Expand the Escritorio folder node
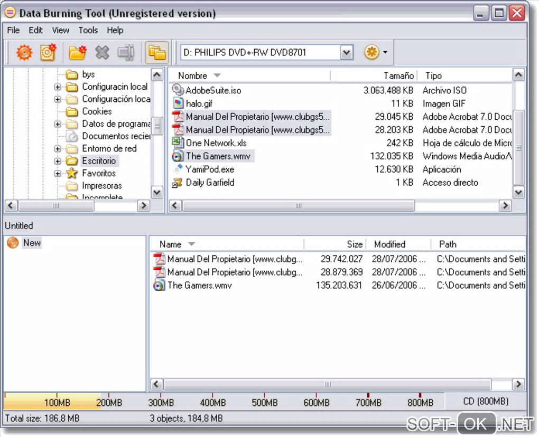The width and height of the screenshot is (539, 437). pyautogui.click(x=58, y=161)
